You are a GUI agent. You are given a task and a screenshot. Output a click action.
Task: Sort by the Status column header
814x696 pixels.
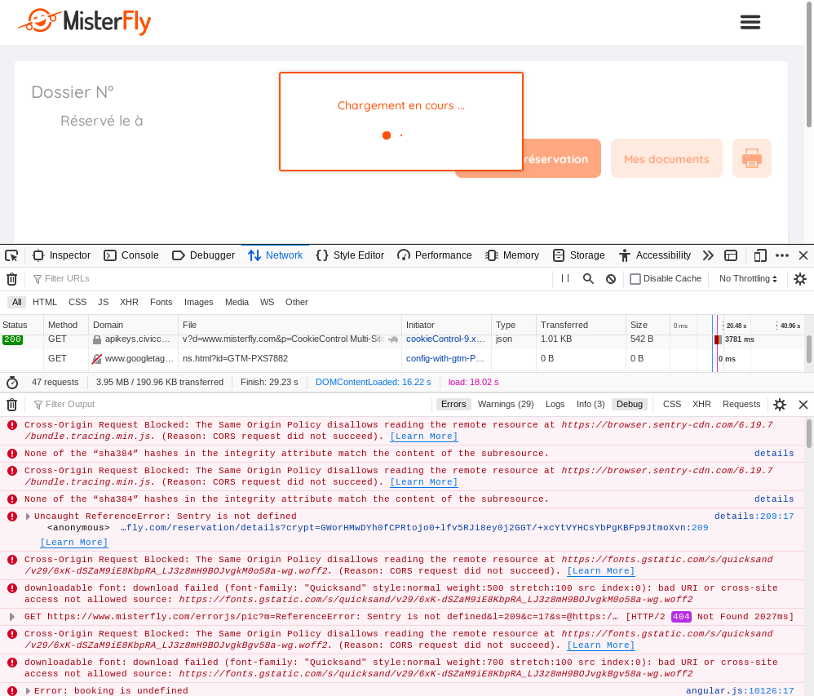(x=22, y=325)
